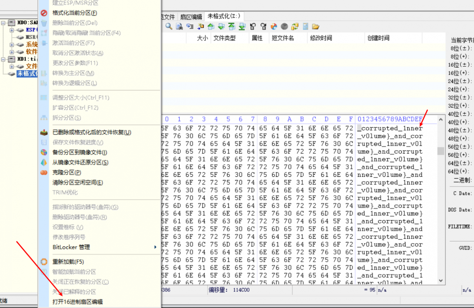Select 打开16进制扇区编辑 menu entry
This screenshot has width=474, height=308.
[78, 302]
